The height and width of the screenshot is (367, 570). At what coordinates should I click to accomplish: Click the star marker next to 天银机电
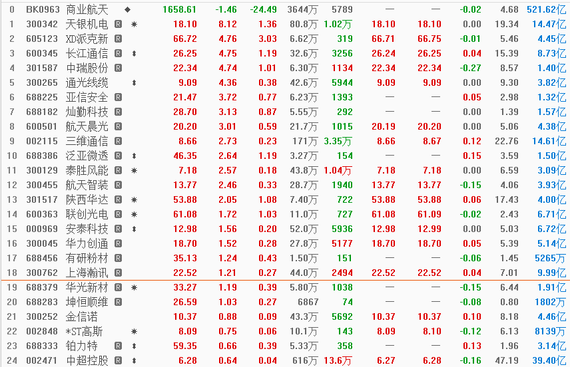pyautogui.click(x=134, y=25)
